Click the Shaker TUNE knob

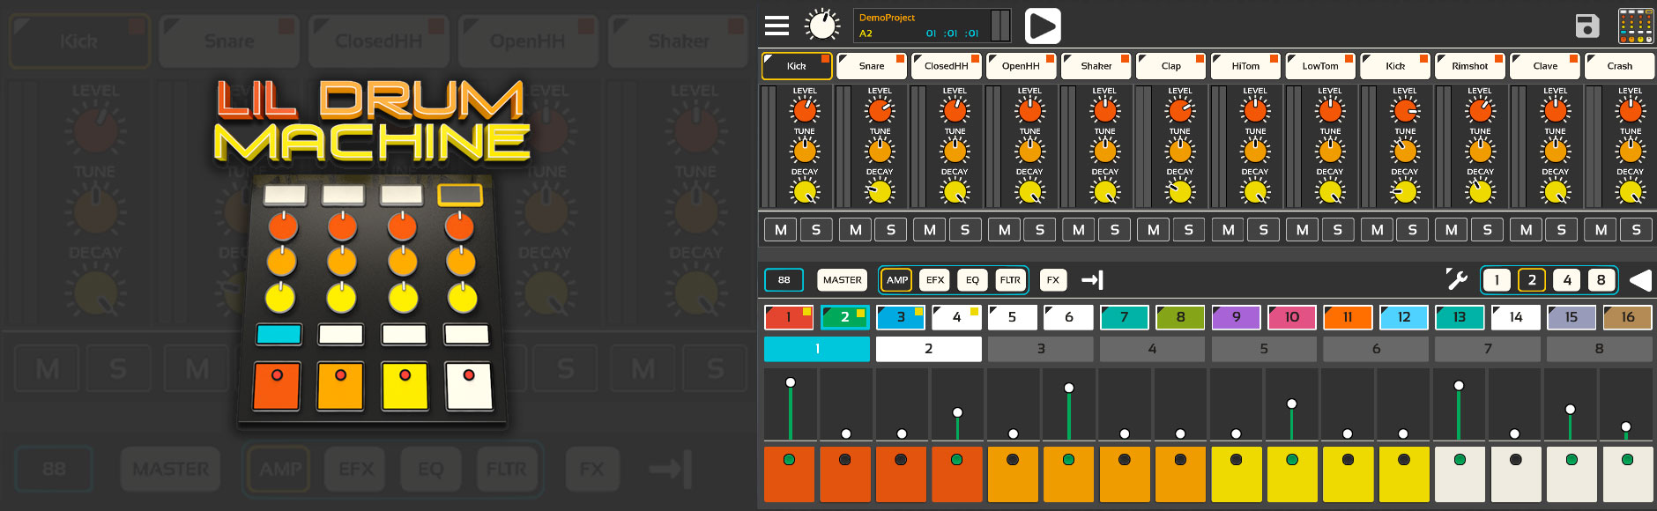(x=1104, y=151)
